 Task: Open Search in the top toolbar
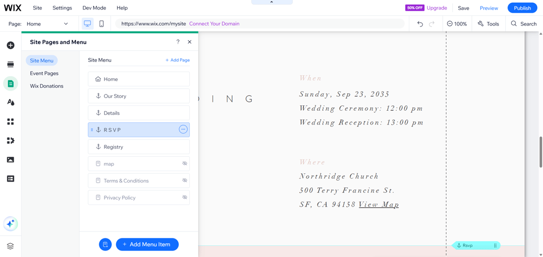523,24
